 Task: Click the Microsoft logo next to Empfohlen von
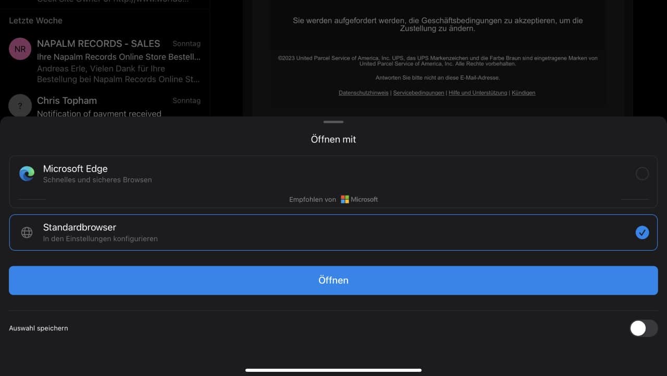(345, 199)
